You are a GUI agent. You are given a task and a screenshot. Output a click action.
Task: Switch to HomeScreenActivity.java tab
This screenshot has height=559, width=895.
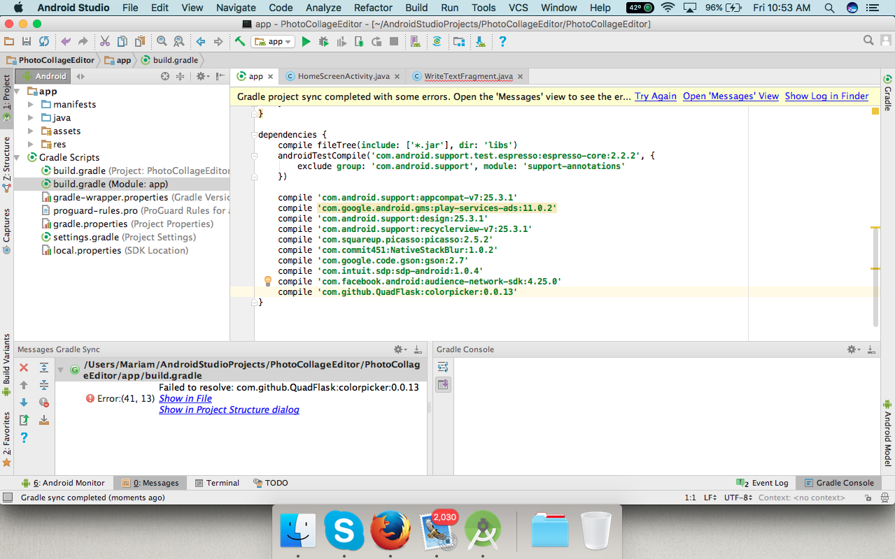pos(343,76)
